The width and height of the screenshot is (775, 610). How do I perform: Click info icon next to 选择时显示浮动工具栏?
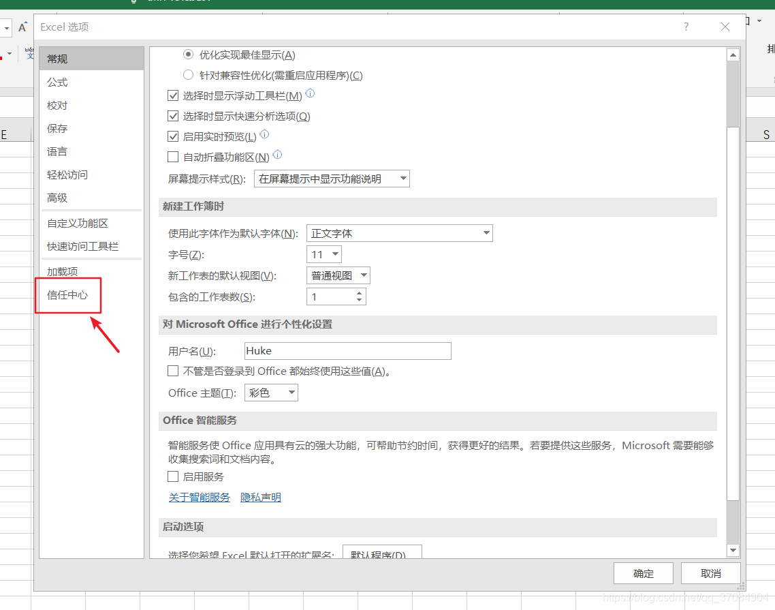click(x=310, y=93)
